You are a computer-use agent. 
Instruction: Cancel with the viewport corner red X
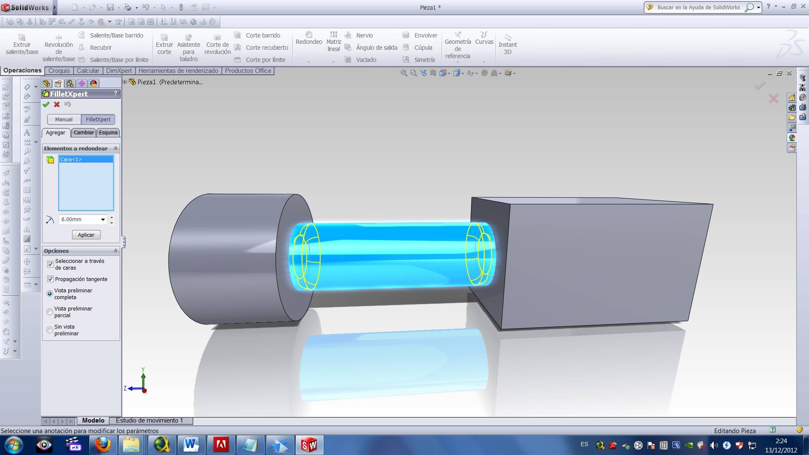coord(774,99)
